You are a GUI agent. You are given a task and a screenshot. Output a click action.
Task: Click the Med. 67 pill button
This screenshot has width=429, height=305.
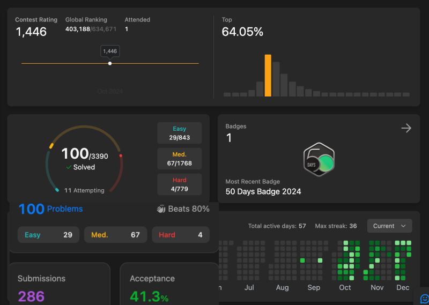coord(115,235)
